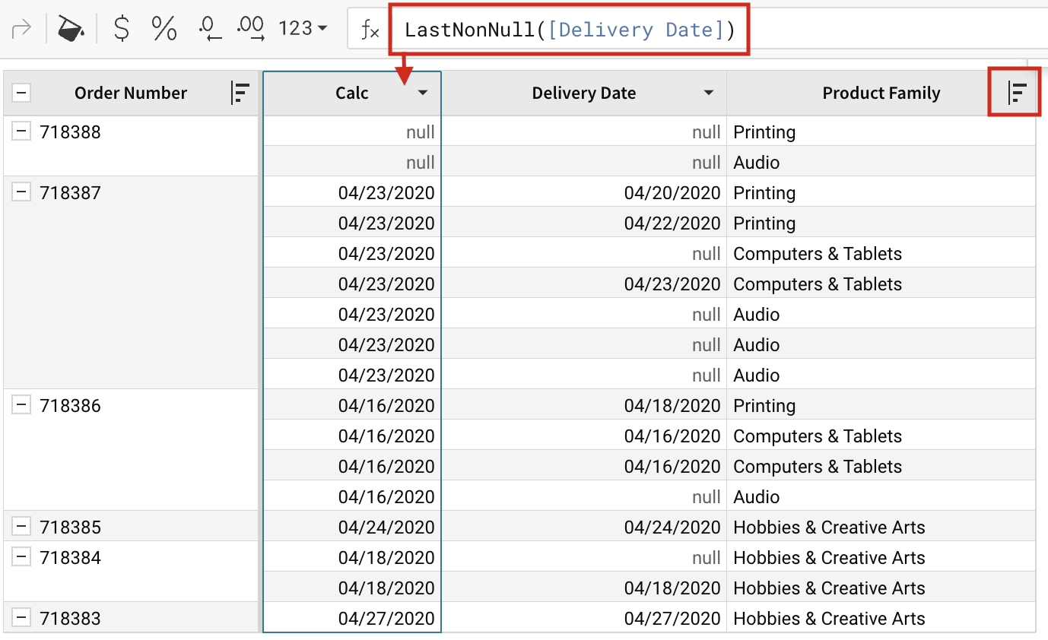Open the Delivery Date column dropdown menu
Viewport: 1048px width, 640px height.
point(709,93)
